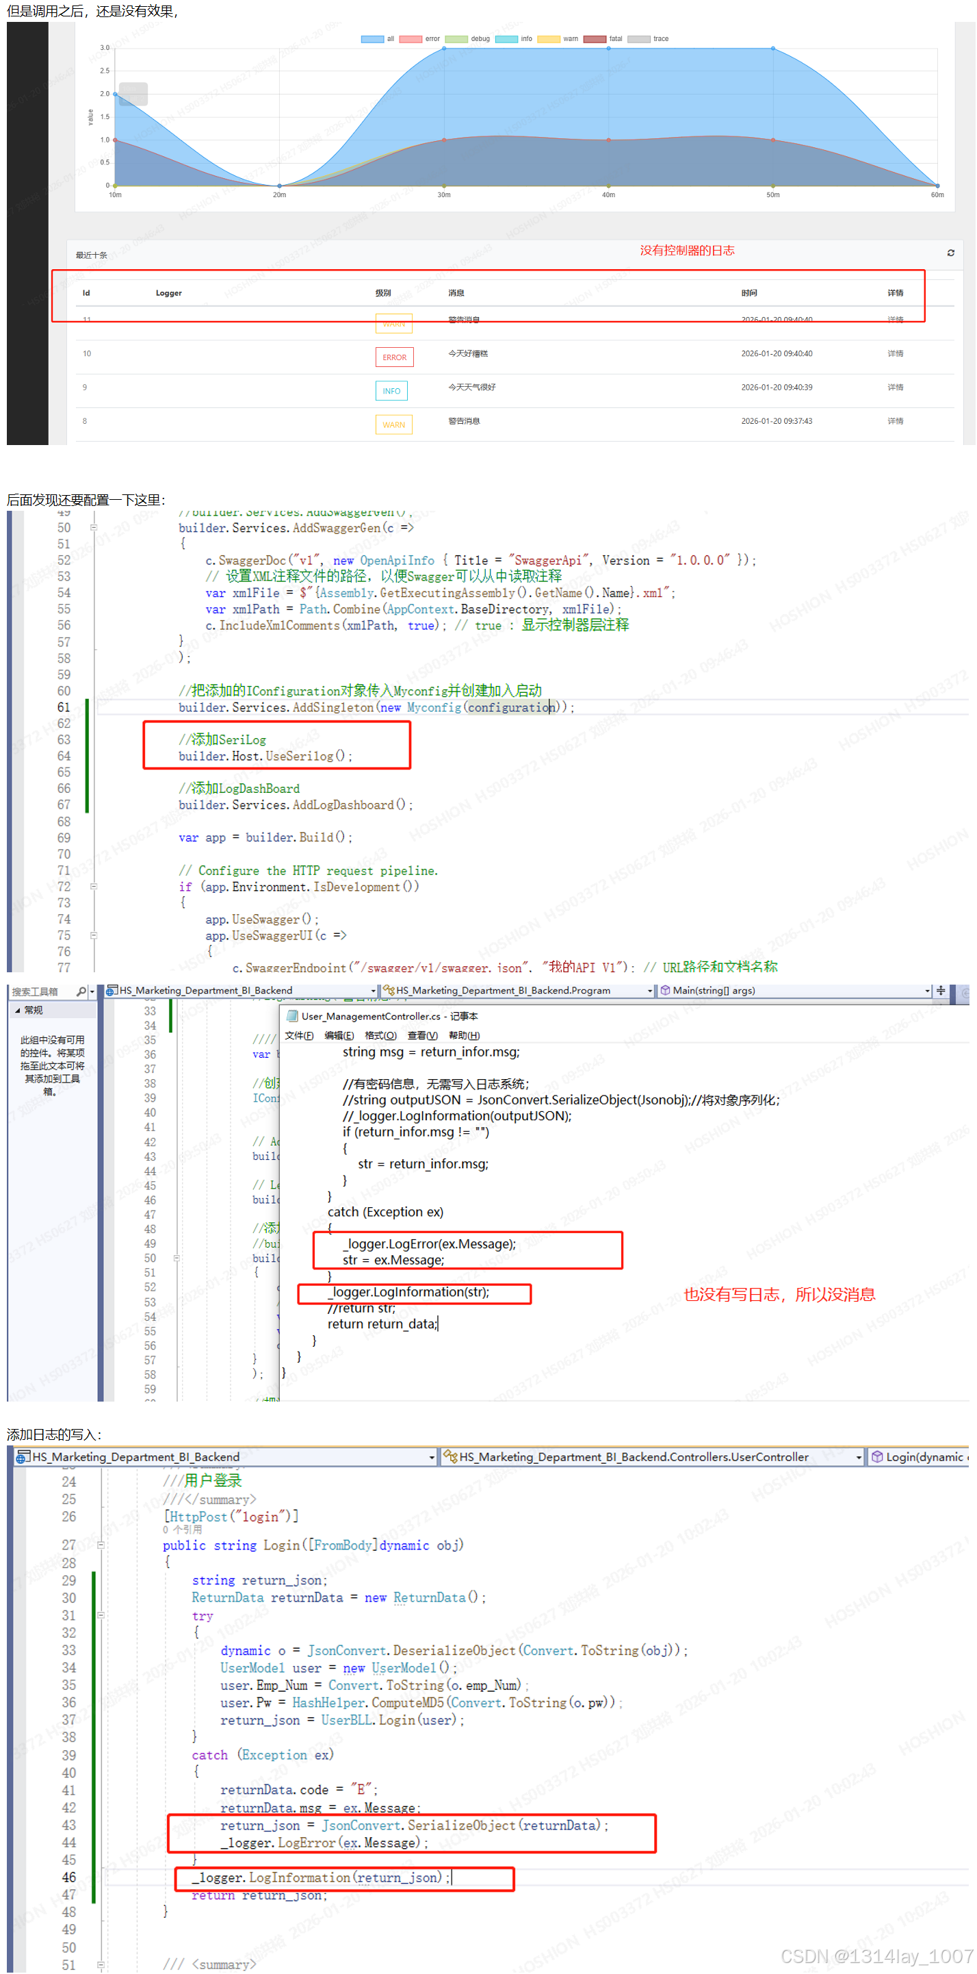Toggle the 'debug' series in the chart legend
This screenshot has width=977, height=1974.
coord(467,39)
